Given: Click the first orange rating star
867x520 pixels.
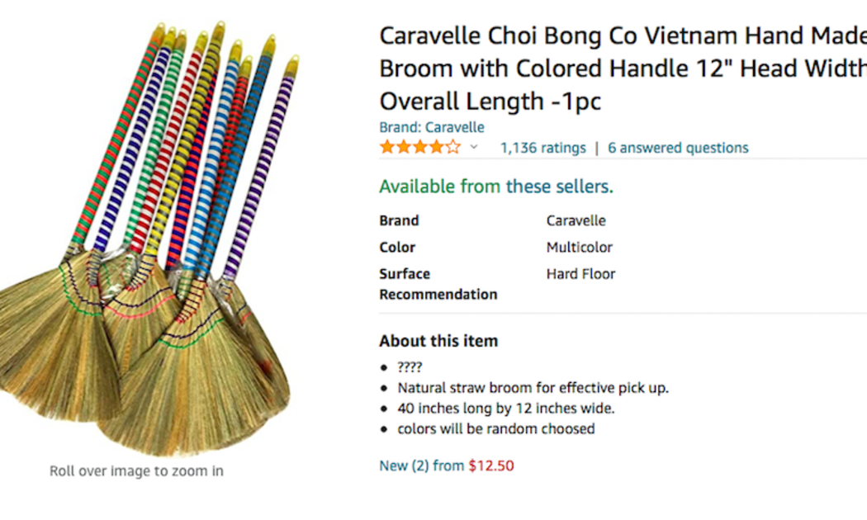Looking at the screenshot, I should coord(387,148).
